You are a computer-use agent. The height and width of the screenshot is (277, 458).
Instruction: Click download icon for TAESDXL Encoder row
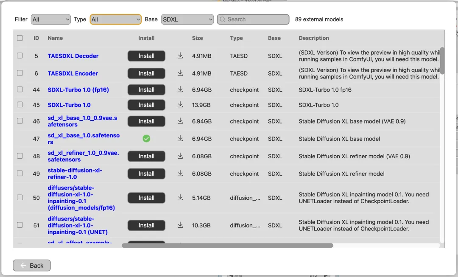pyautogui.click(x=180, y=73)
